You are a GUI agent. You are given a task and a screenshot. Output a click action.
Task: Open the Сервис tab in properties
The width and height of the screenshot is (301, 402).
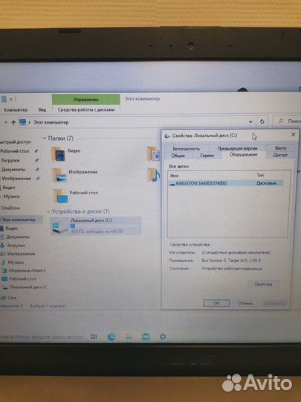tap(207, 156)
